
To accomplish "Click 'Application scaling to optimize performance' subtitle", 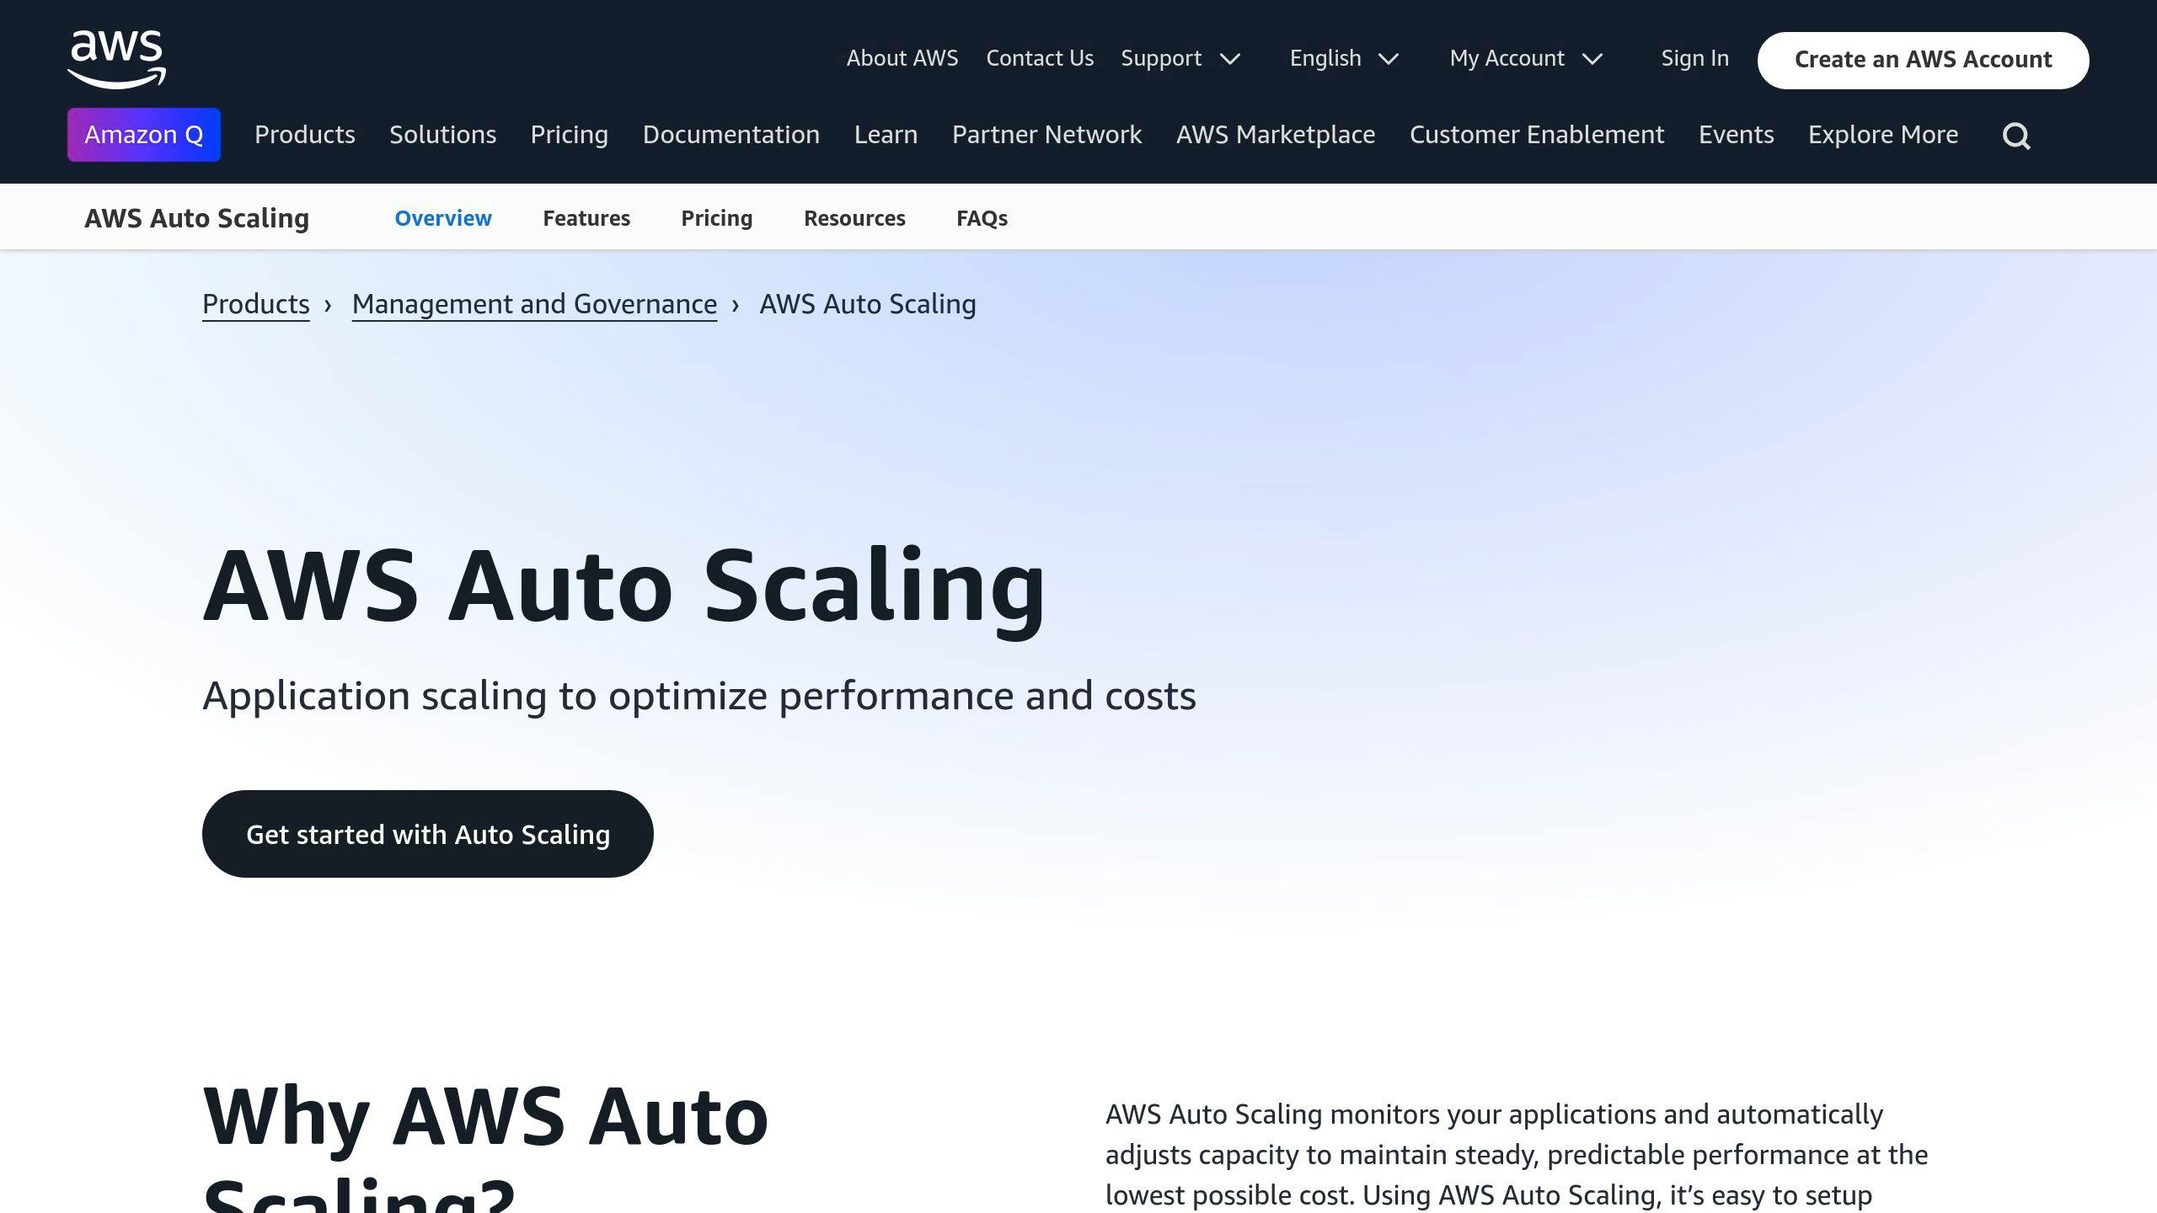I will [699, 697].
